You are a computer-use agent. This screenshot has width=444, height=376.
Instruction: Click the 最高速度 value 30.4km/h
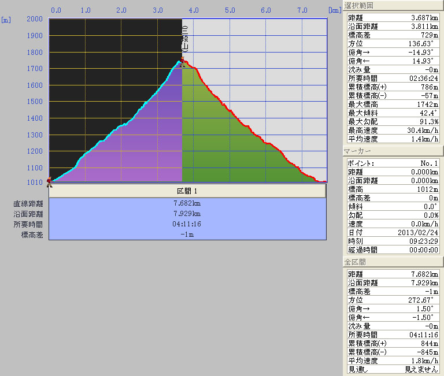point(423,131)
